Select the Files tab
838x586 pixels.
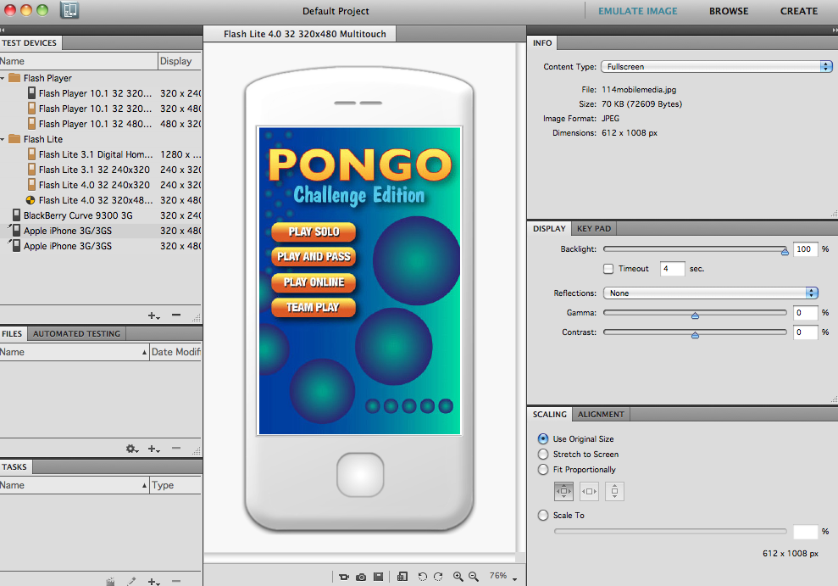[x=12, y=333]
